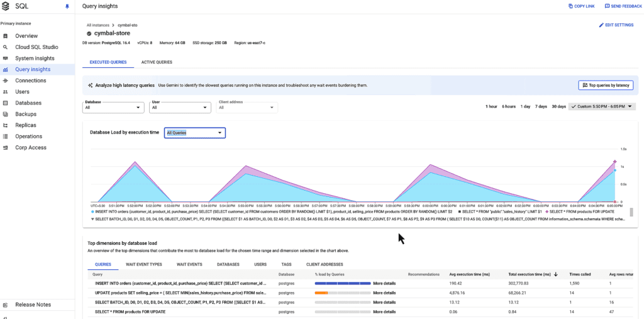Click More details for SELECT BATCH_ID row
644x319 pixels.
[x=384, y=303]
